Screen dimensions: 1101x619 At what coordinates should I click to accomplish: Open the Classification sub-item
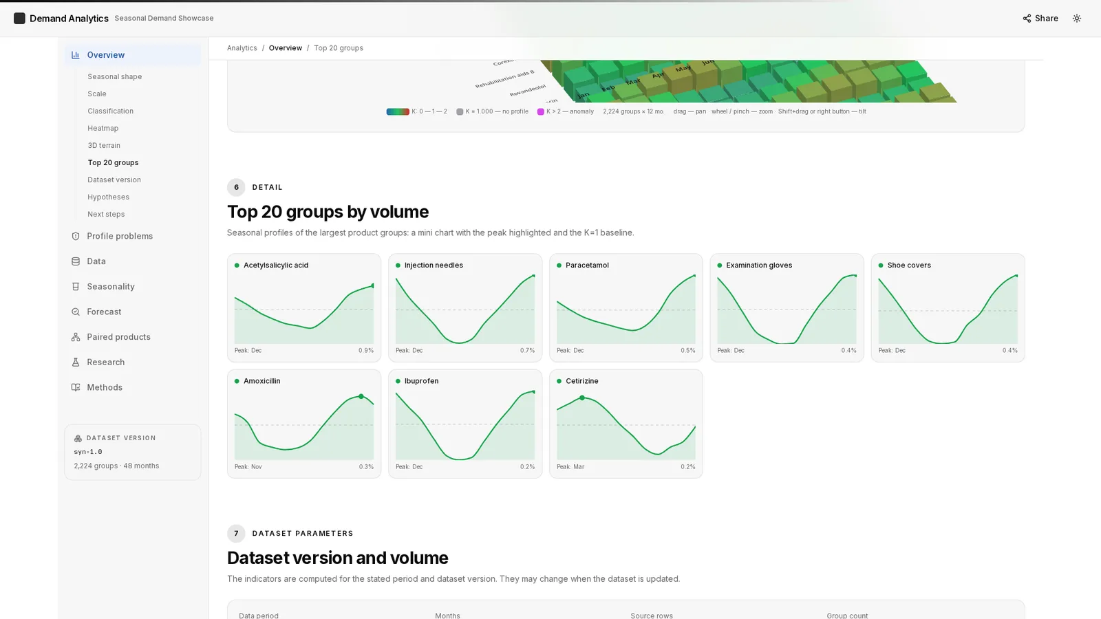[x=111, y=111]
